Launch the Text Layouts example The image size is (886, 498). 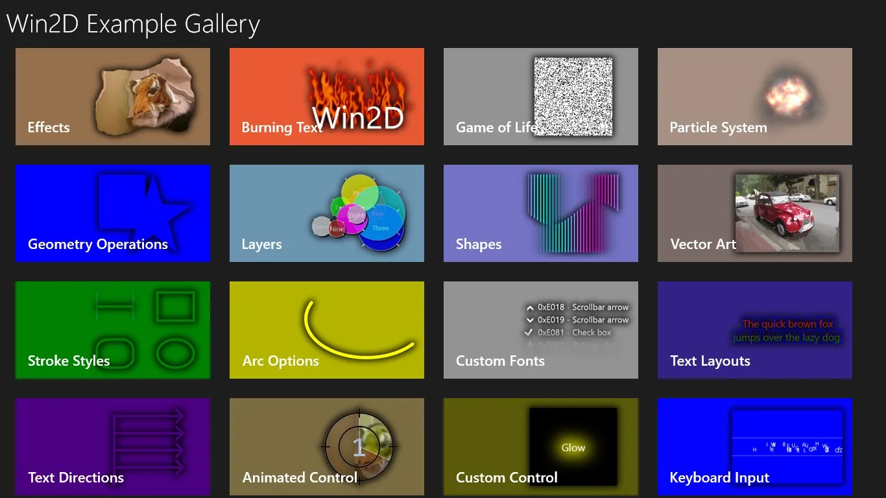coord(755,330)
